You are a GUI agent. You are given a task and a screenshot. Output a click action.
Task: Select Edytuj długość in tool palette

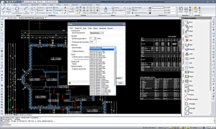(191, 99)
